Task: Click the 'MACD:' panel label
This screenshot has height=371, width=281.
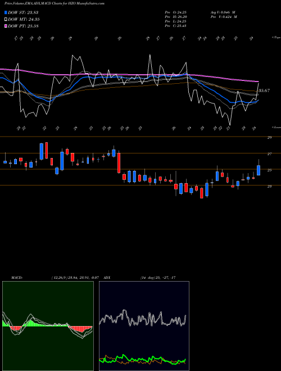Action: click(17, 278)
